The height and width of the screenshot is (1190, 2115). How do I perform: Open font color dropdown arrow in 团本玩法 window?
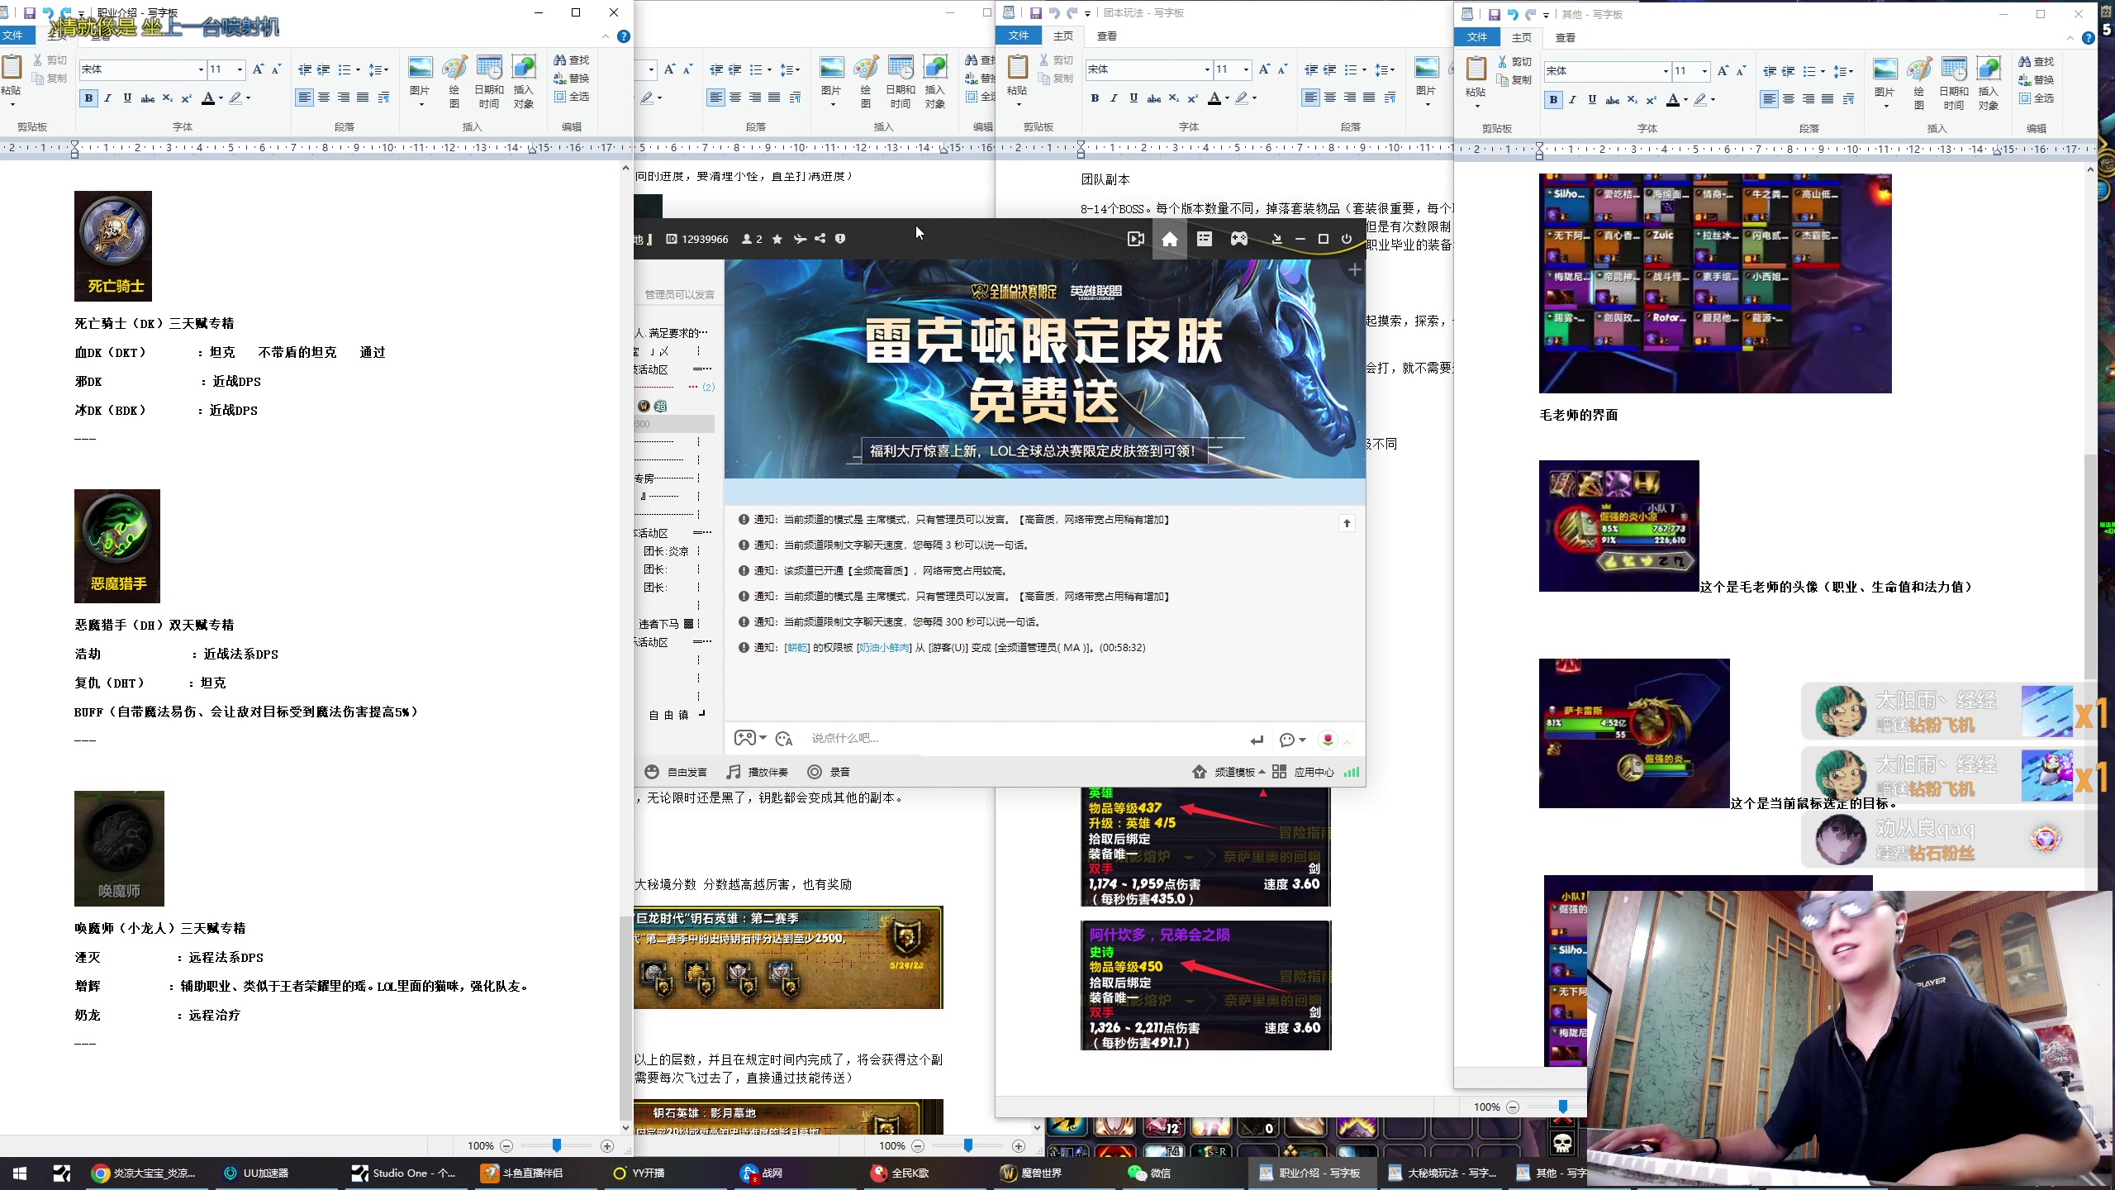click(x=1227, y=98)
